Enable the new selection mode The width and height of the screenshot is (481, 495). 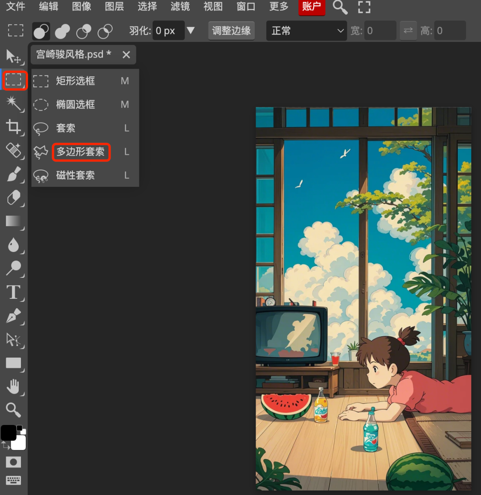click(x=41, y=31)
